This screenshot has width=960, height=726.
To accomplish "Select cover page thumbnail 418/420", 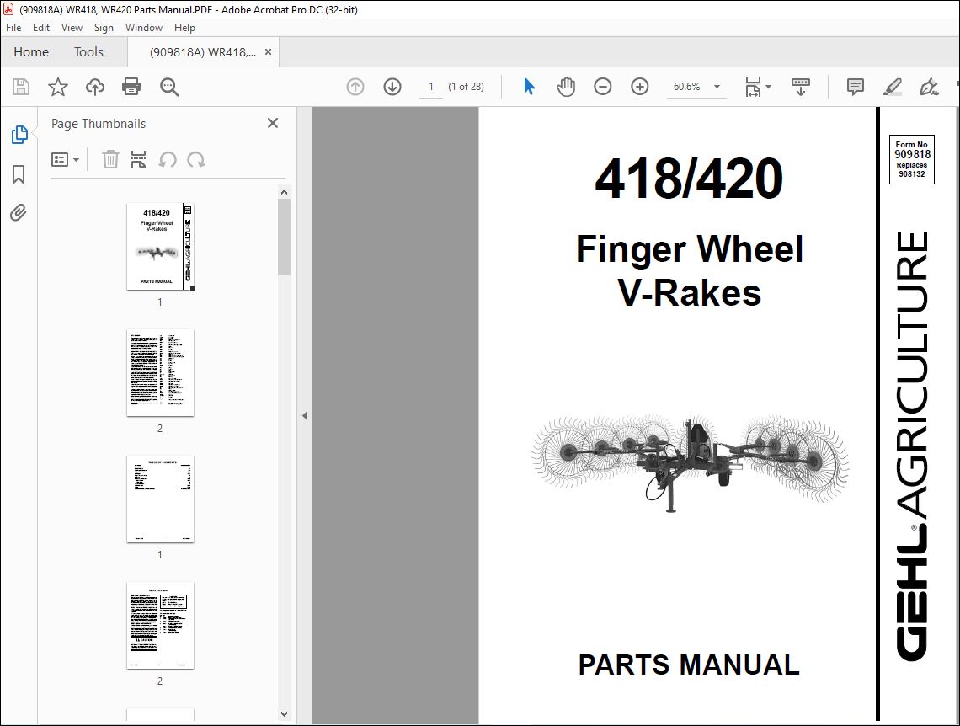I will [x=160, y=247].
